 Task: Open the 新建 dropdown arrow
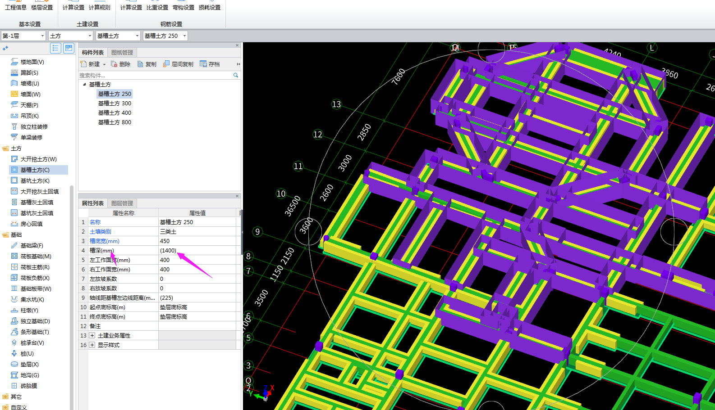pos(104,64)
